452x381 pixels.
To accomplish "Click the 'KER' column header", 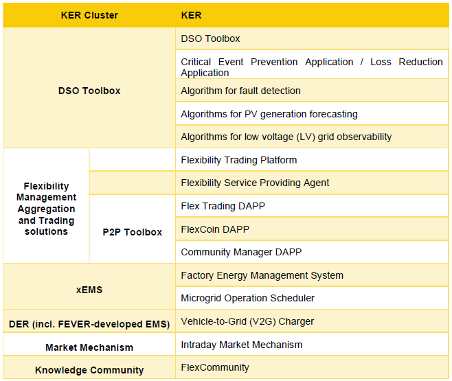I will point(312,15).
